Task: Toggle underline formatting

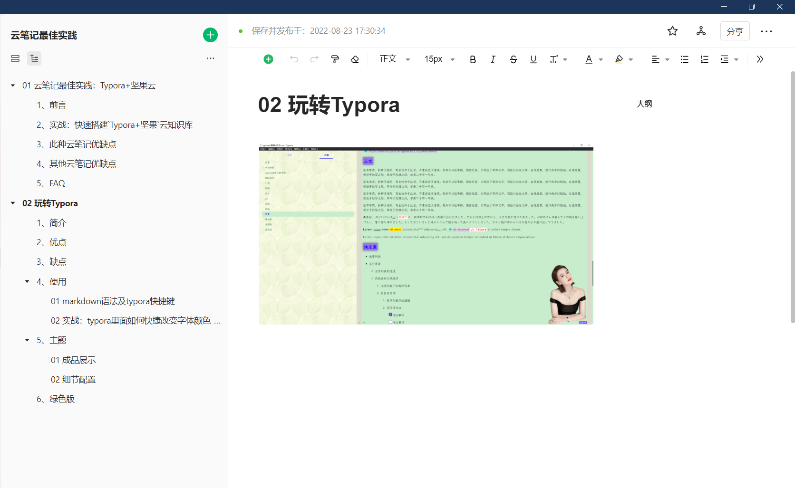Action: 533,59
